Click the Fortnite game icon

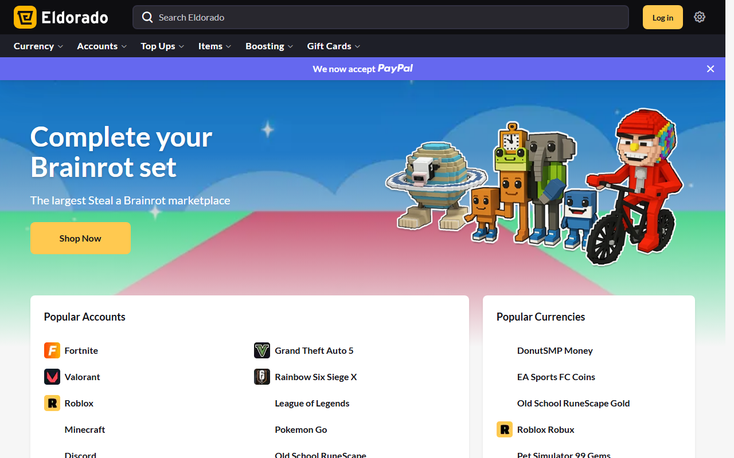coord(52,350)
